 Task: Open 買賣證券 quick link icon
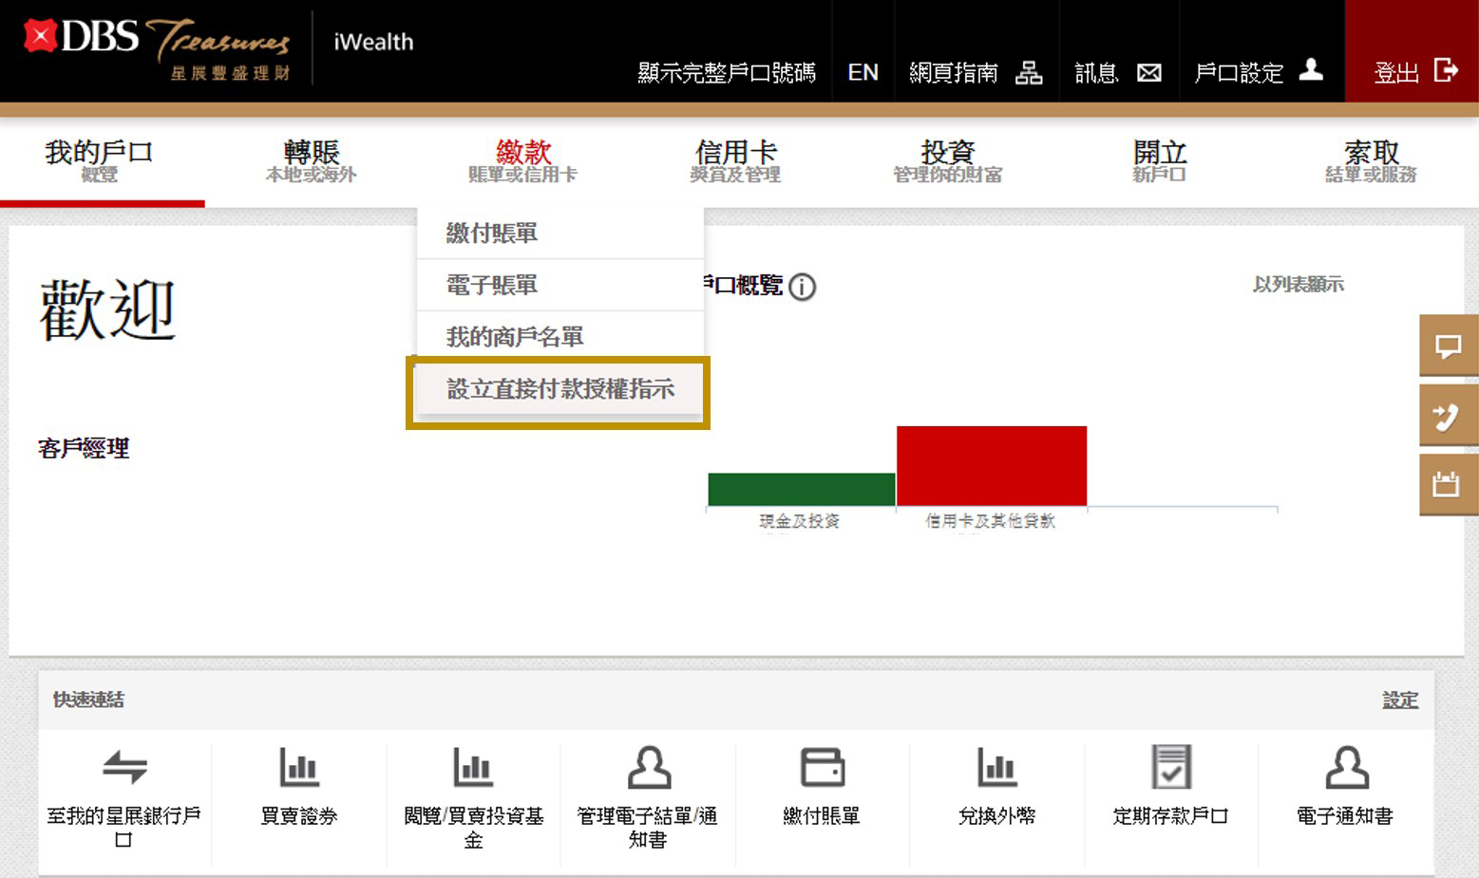coord(299,768)
